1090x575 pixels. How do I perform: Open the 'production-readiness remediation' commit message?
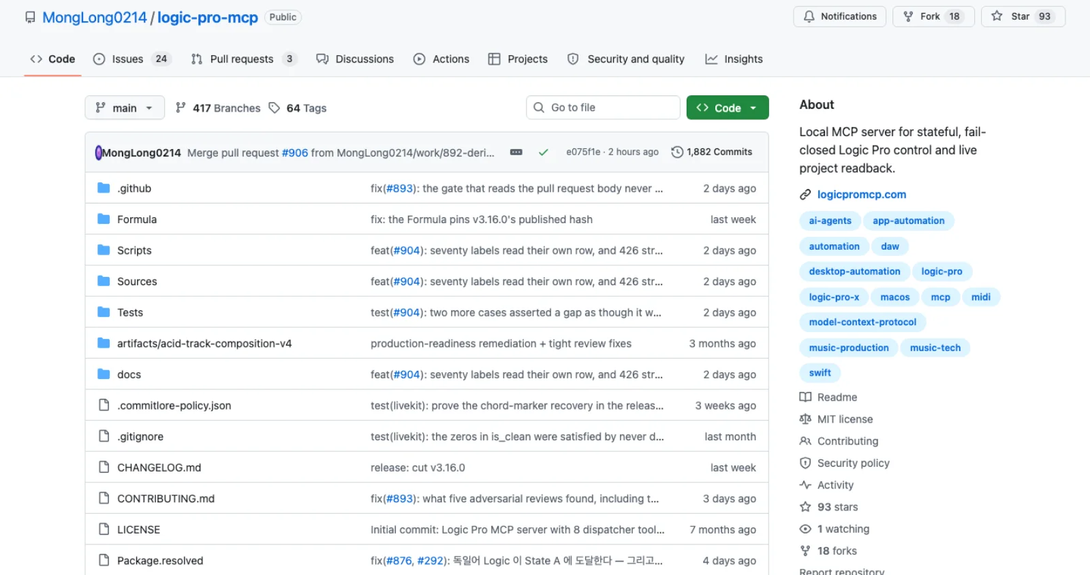pos(501,344)
